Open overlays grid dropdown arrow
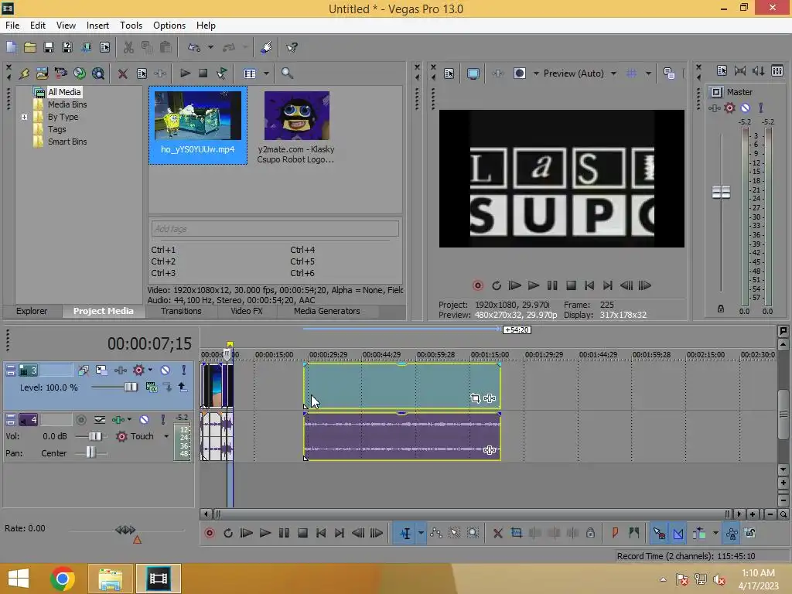Viewport: 792px width, 594px height. [x=649, y=73]
